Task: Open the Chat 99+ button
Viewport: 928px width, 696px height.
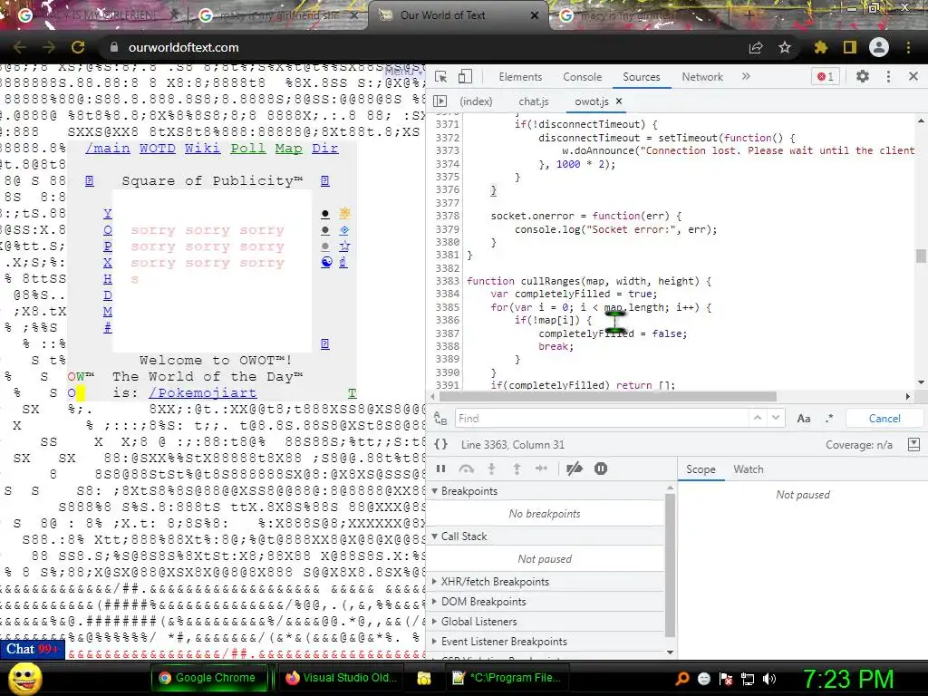Action: (32, 649)
